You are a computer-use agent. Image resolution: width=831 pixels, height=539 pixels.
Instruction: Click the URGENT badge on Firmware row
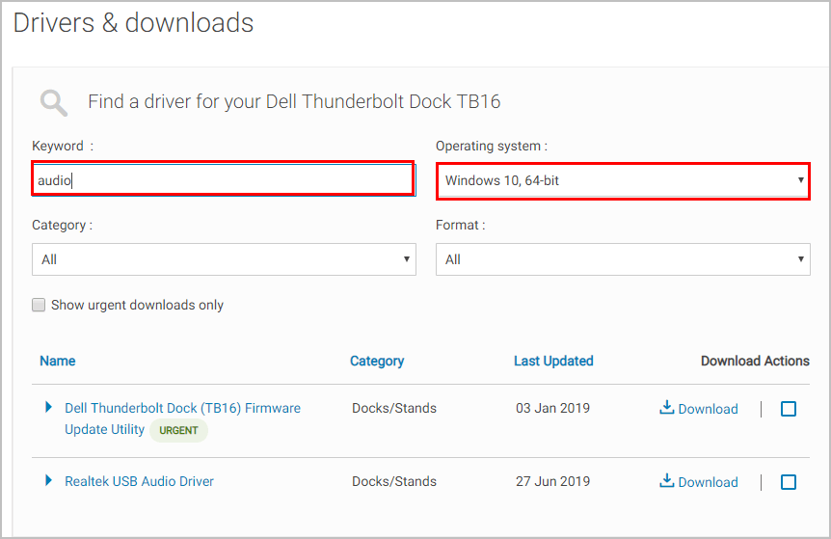click(x=178, y=430)
